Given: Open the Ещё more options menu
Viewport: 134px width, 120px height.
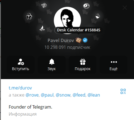Looking at the screenshot, I should click(114, 65).
